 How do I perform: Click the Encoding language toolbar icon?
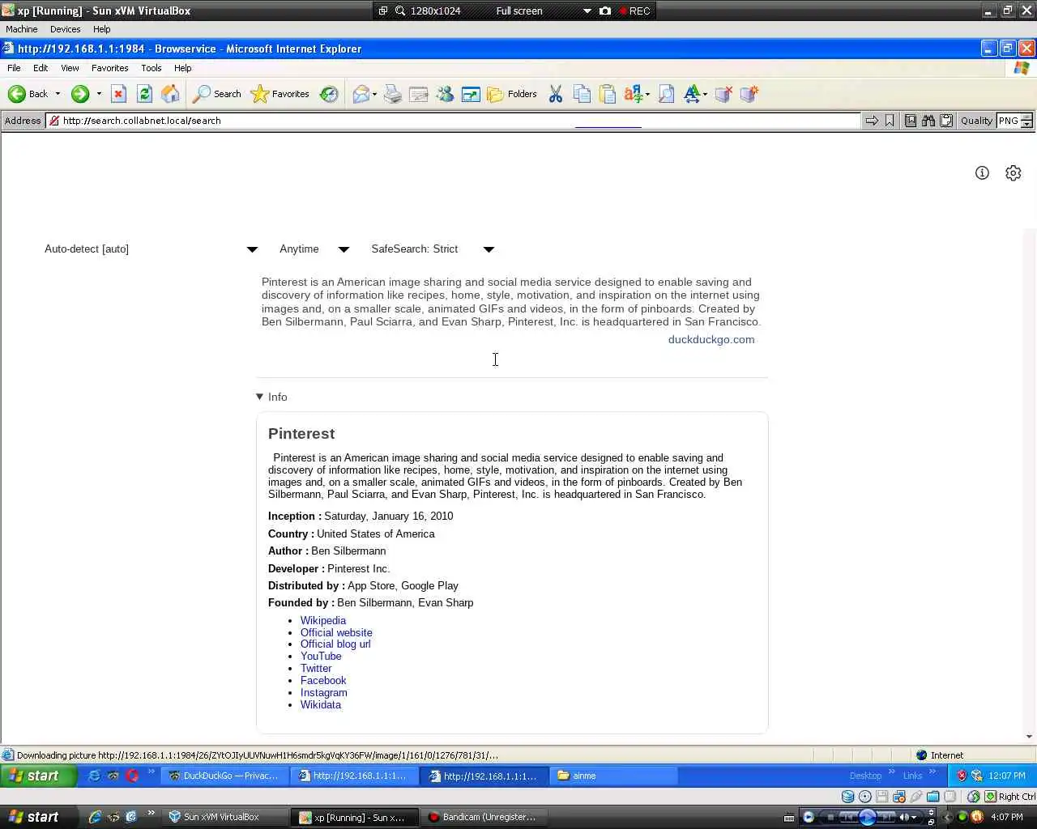[x=634, y=94]
